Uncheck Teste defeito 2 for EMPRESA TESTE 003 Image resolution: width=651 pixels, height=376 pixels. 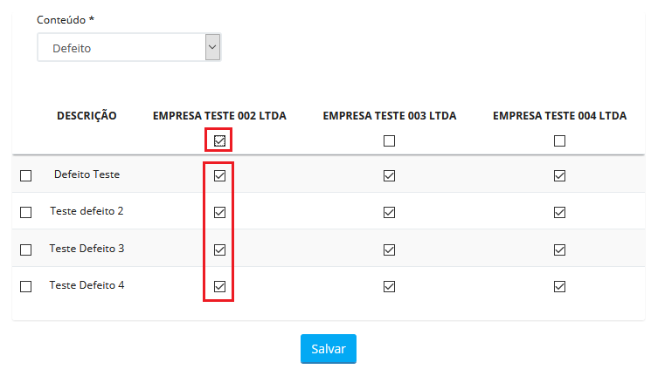coord(390,212)
